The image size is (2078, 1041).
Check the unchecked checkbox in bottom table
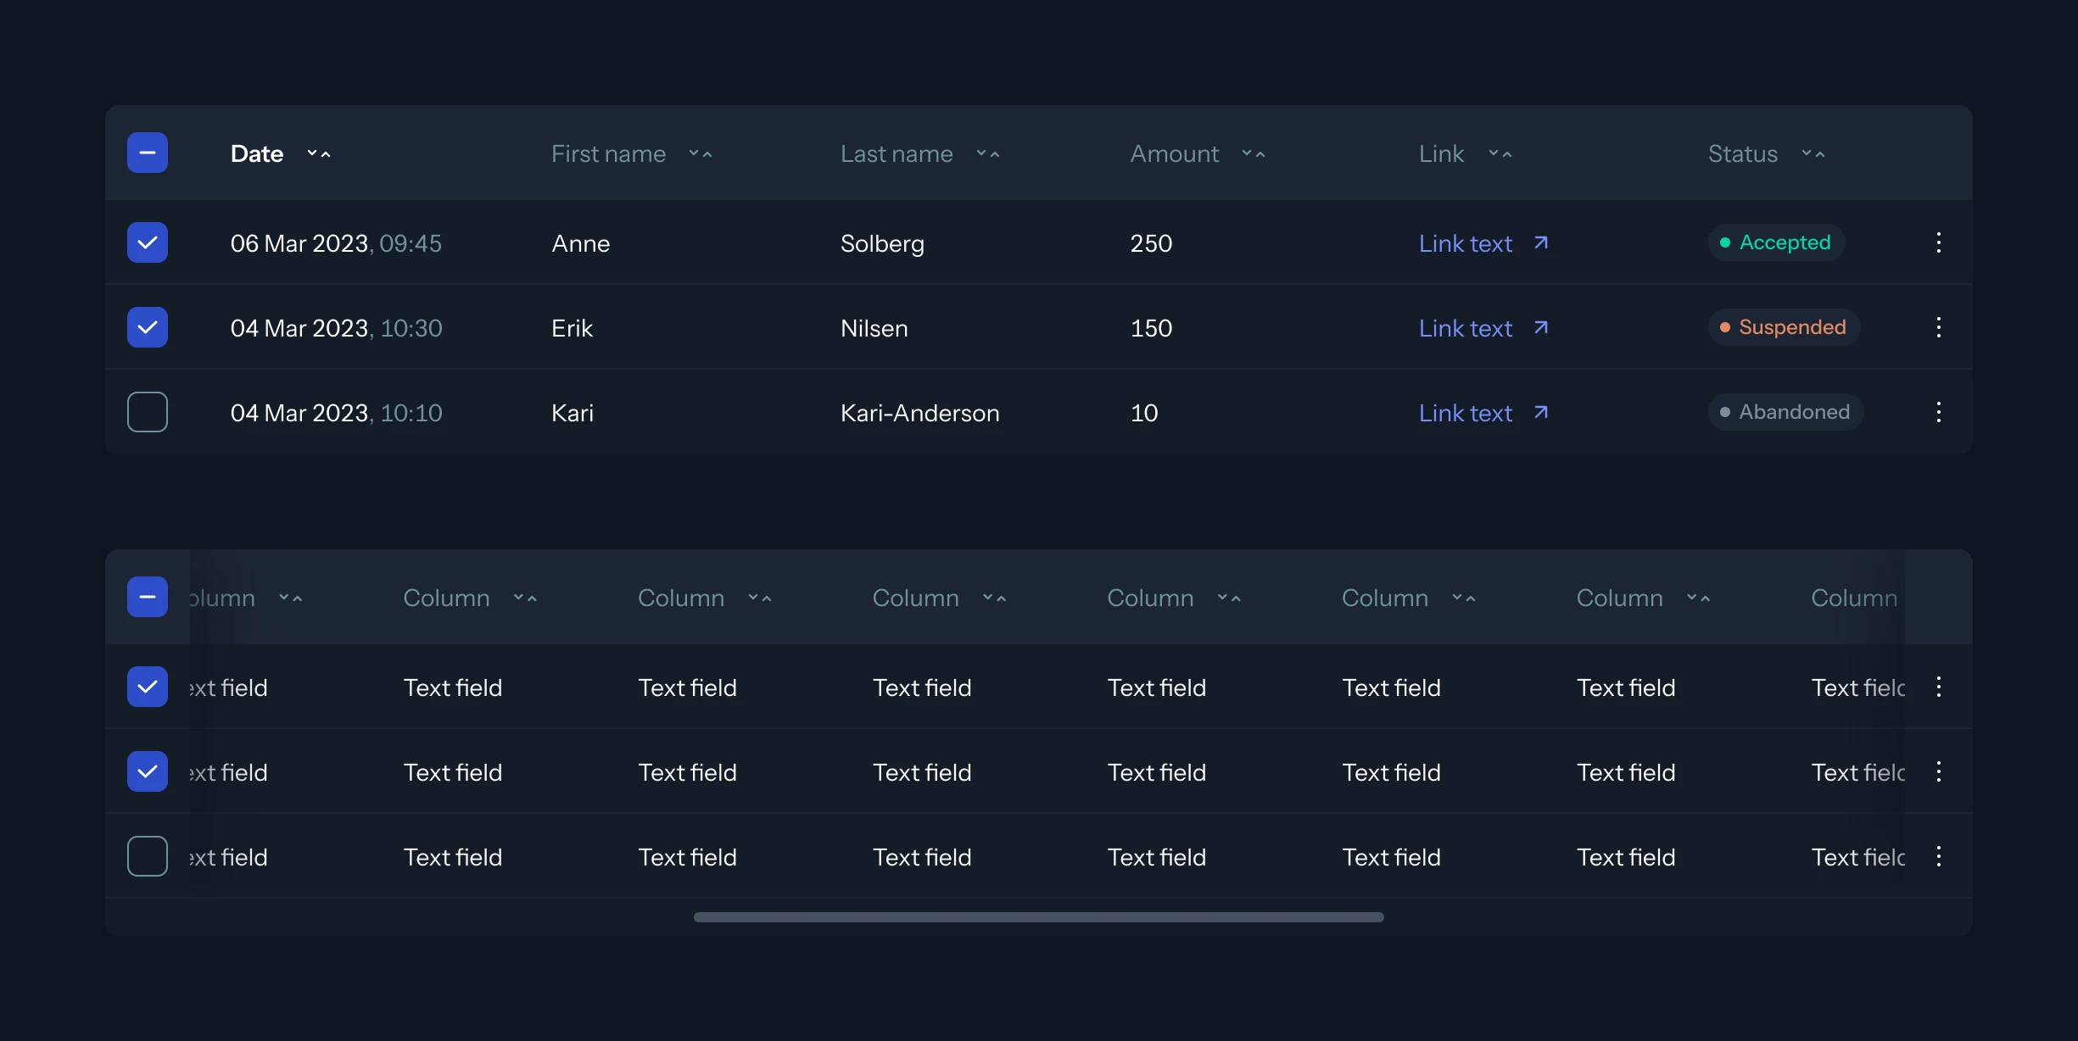tap(148, 856)
